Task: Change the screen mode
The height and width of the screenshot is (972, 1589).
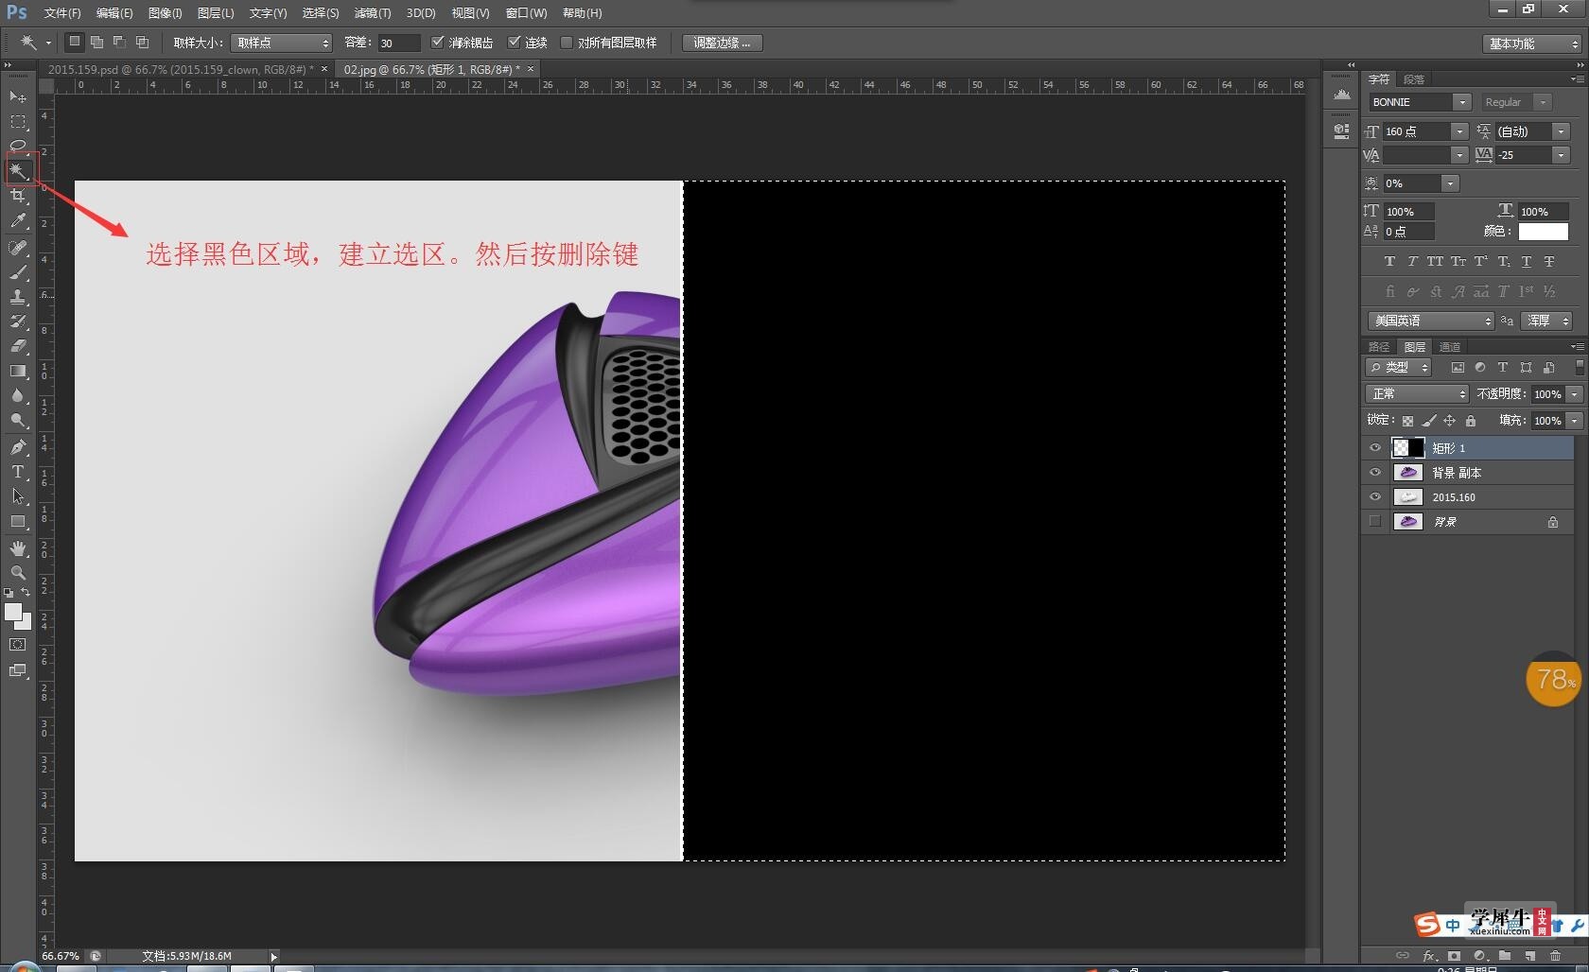Action: [18, 670]
